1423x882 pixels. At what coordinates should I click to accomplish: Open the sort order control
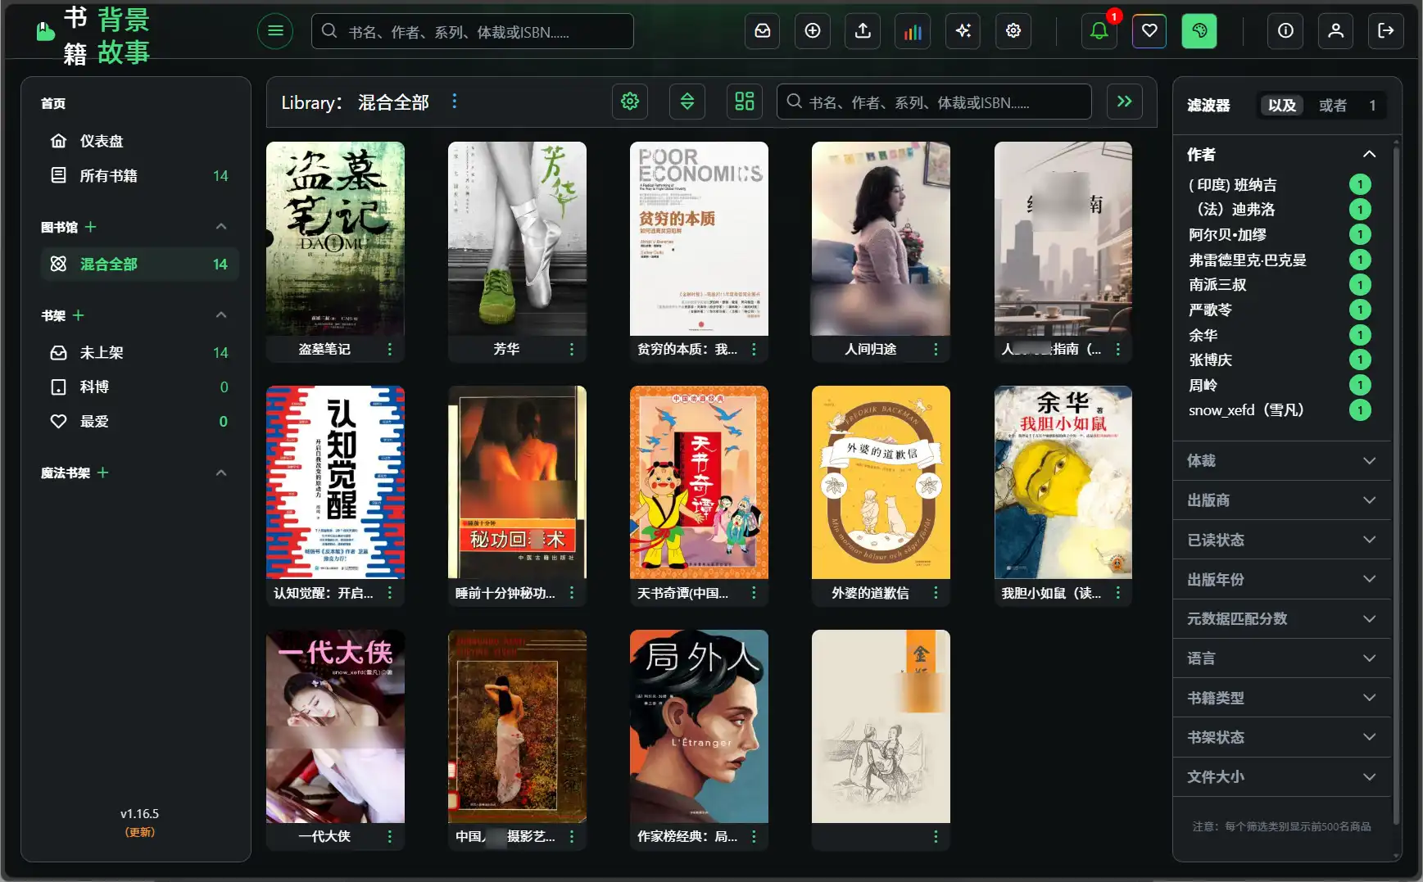point(687,102)
